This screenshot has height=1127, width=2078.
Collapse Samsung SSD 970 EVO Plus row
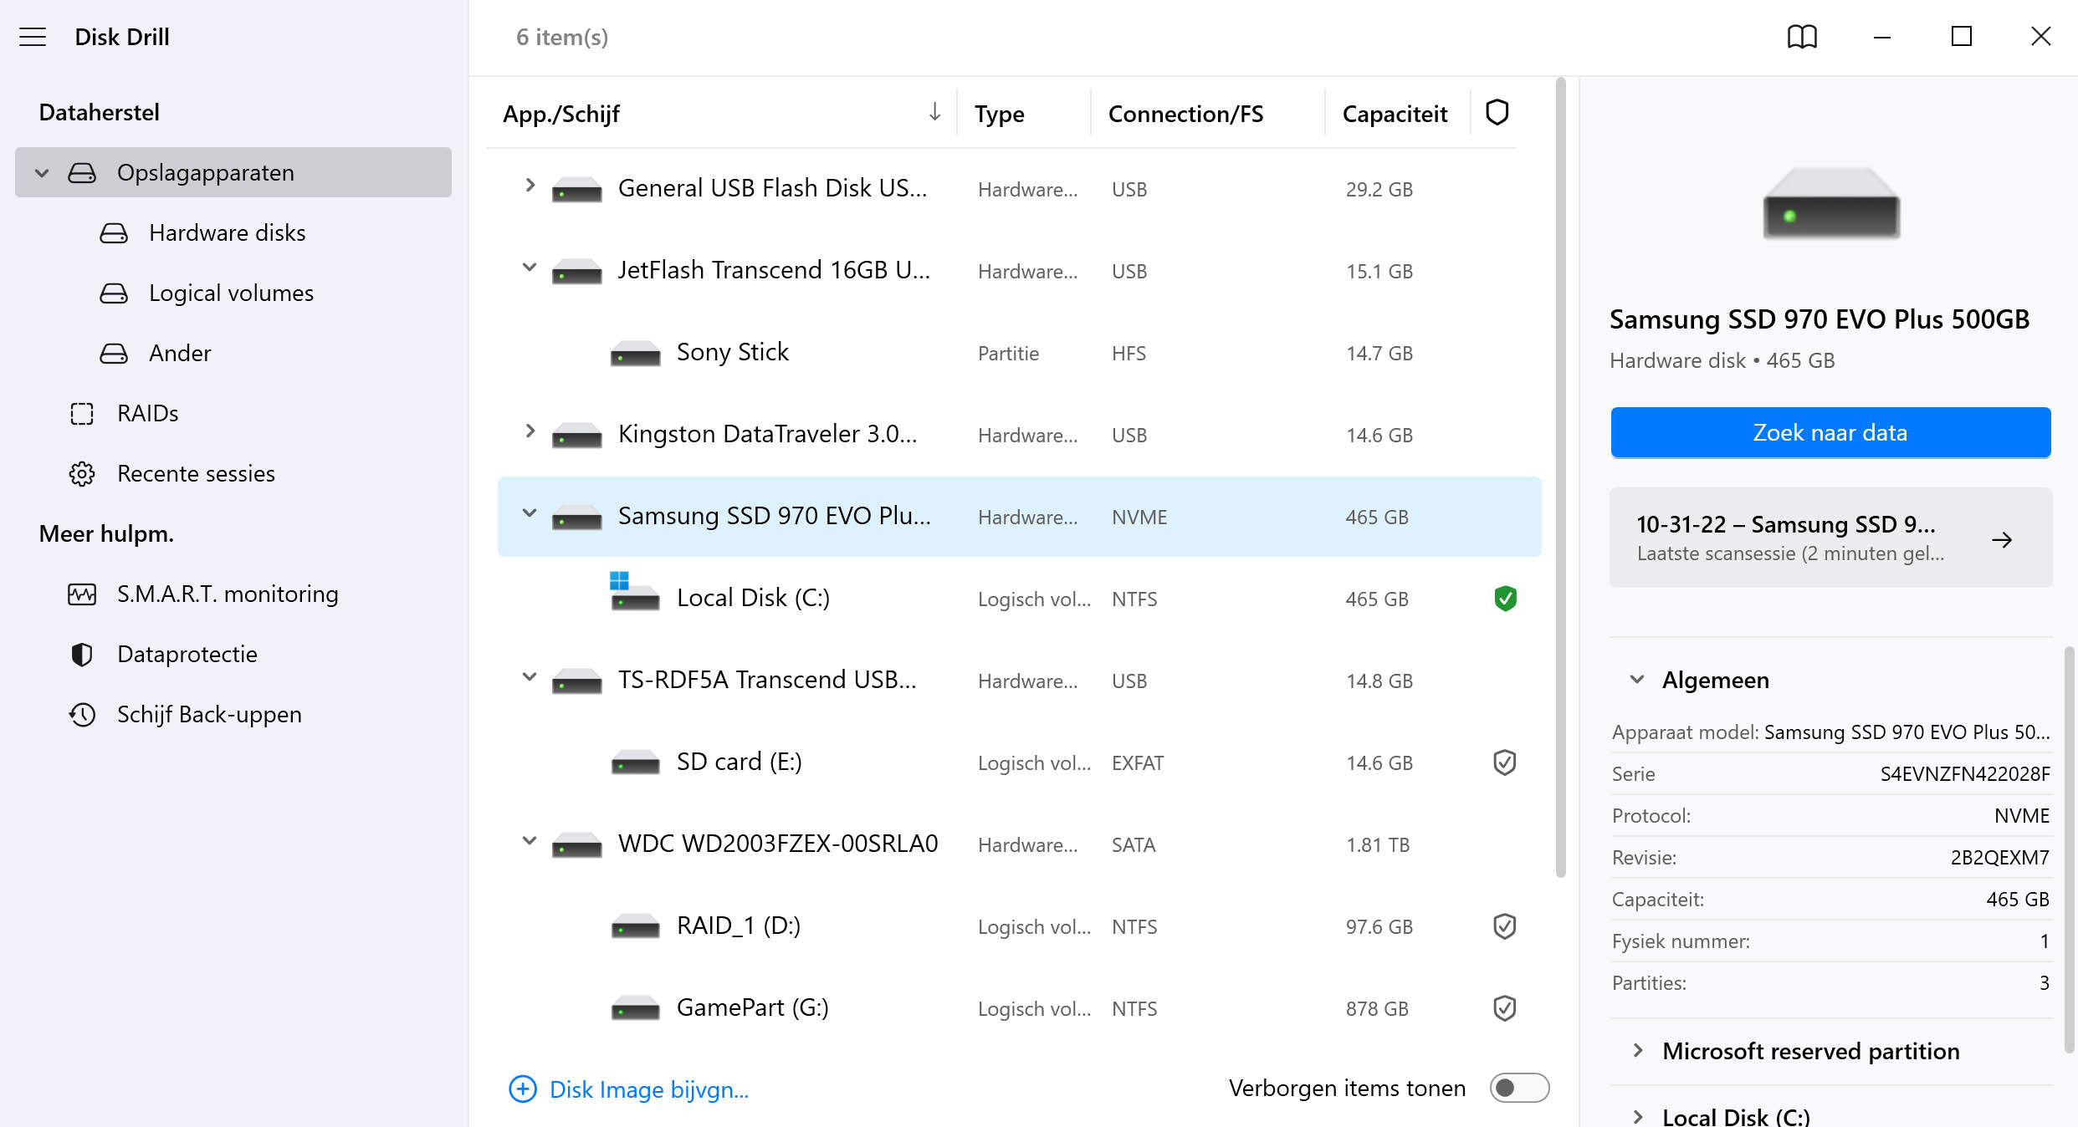[530, 513]
